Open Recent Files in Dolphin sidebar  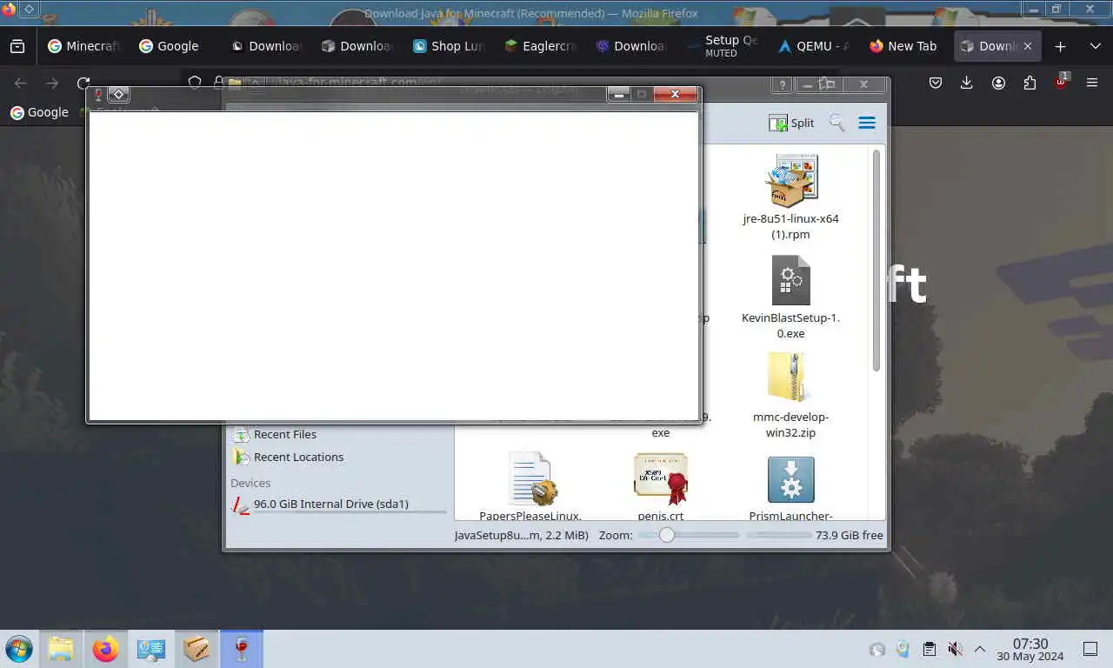pos(284,434)
